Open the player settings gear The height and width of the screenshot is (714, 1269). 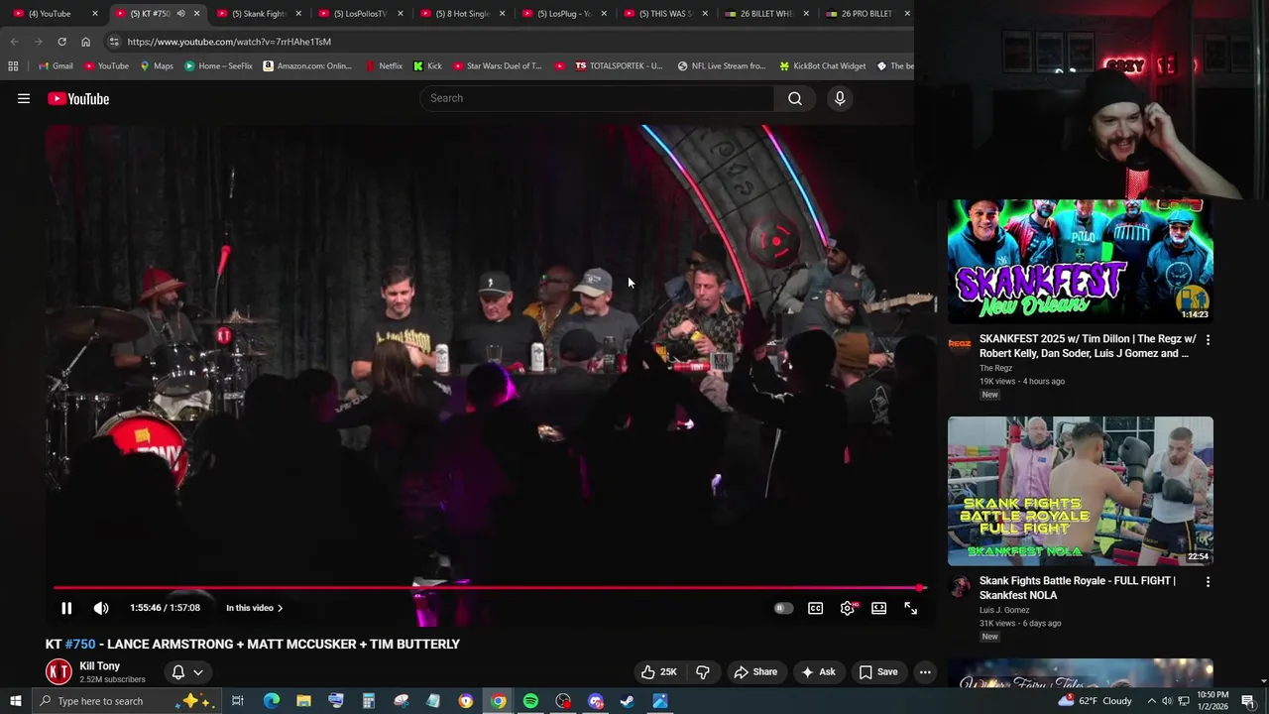point(847,608)
